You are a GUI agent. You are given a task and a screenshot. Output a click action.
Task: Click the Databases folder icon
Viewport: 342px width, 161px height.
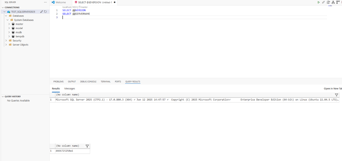coord(10,16)
